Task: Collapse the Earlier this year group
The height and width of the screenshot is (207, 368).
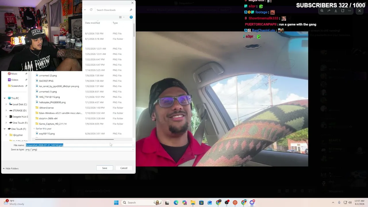Action: (x=34, y=129)
